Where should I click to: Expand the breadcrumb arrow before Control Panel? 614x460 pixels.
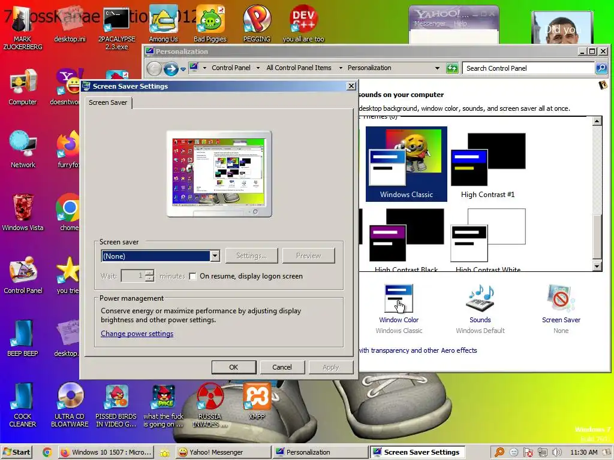coord(204,68)
